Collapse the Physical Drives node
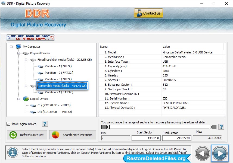233x163 pixels. click(18, 53)
